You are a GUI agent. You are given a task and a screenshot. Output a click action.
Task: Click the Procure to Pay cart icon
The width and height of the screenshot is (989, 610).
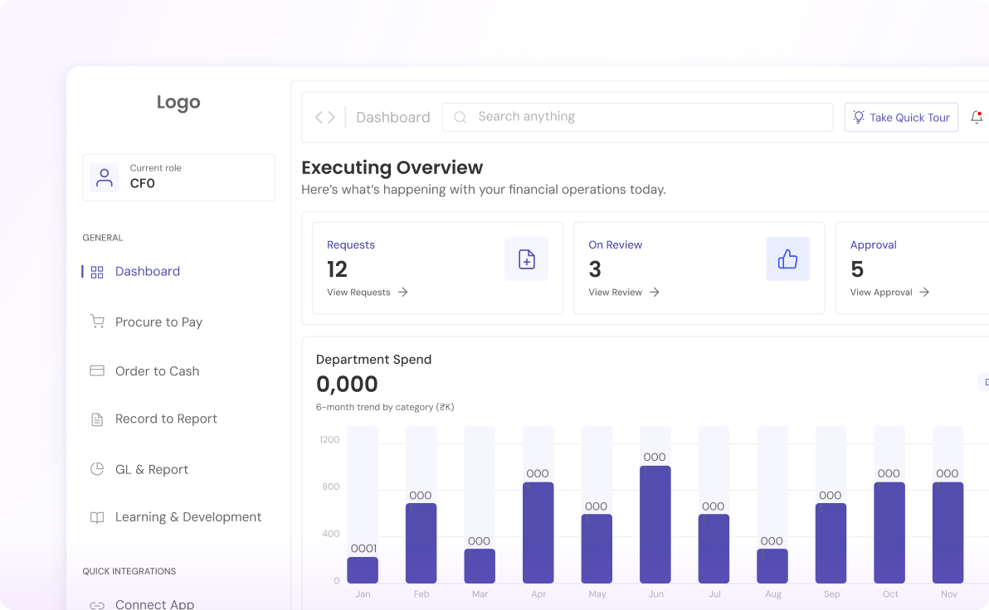click(97, 322)
